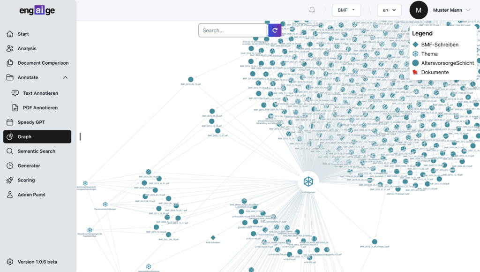This screenshot has height=272, width=480.
Task: Open the Graph menu item
Action: (37, 136)
